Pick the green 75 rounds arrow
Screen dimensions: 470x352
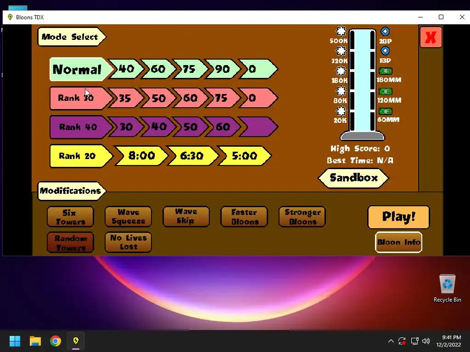(x=190, y=69)
